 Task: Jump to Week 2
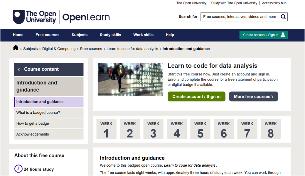click(130, 129)
